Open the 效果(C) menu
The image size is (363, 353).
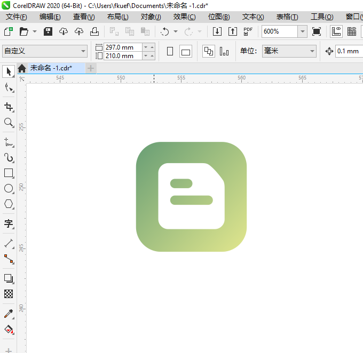[184, 17]
